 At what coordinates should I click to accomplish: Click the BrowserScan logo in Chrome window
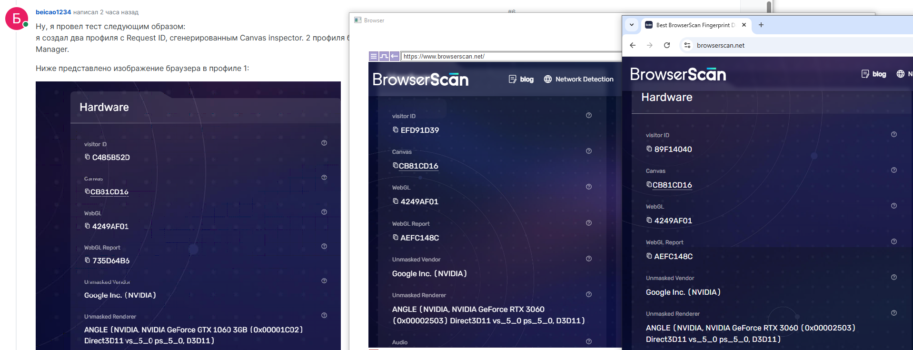tap(678, 74)
